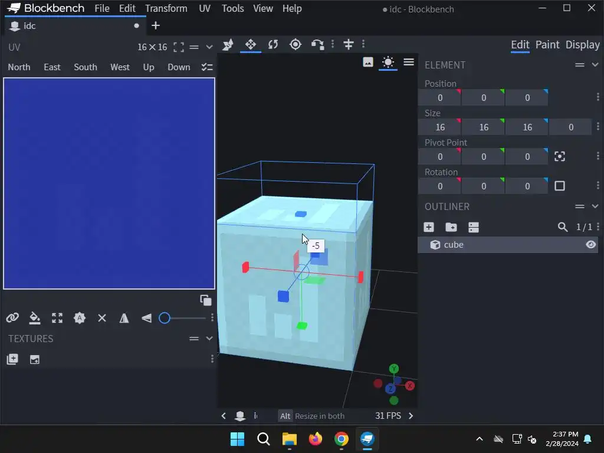Click the transform space centering icon
The height and width of the screenshot is (453, 604).
point(348,45)
